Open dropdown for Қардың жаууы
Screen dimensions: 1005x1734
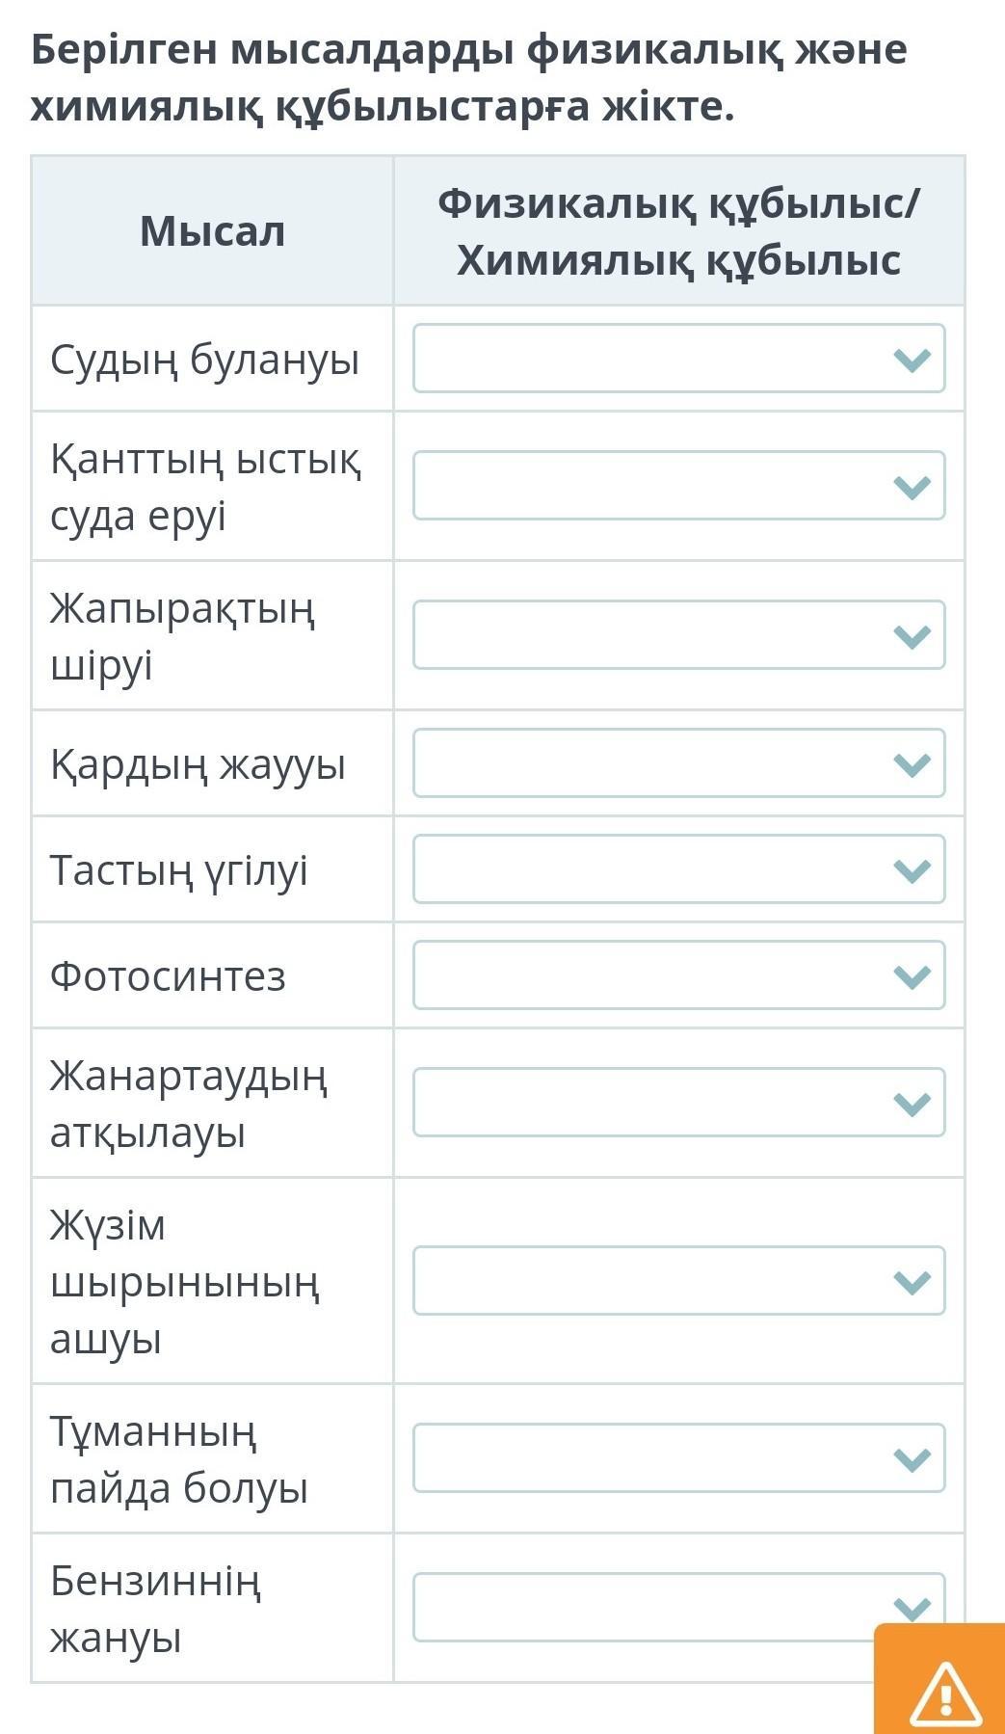[679, 763]
